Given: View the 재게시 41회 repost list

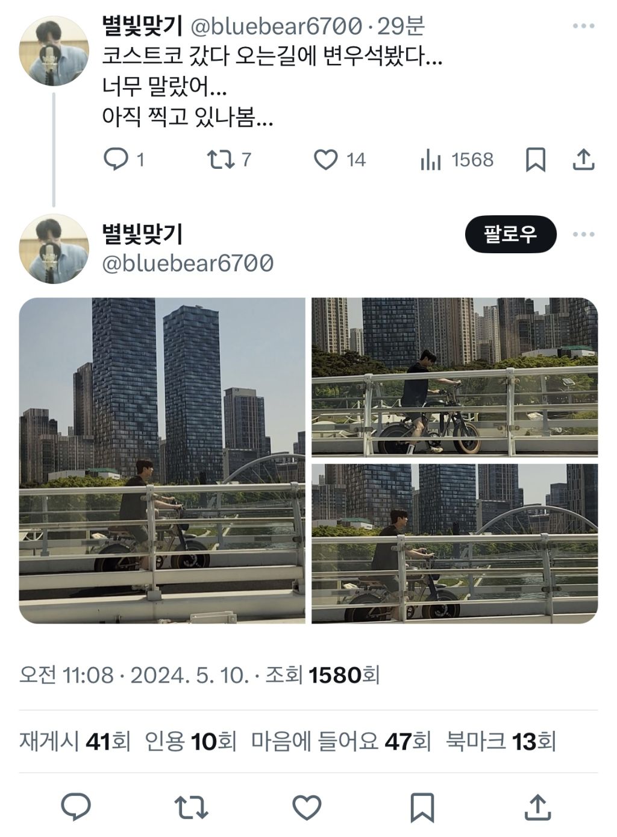Looking at the screenshot, I should [75, 741].
